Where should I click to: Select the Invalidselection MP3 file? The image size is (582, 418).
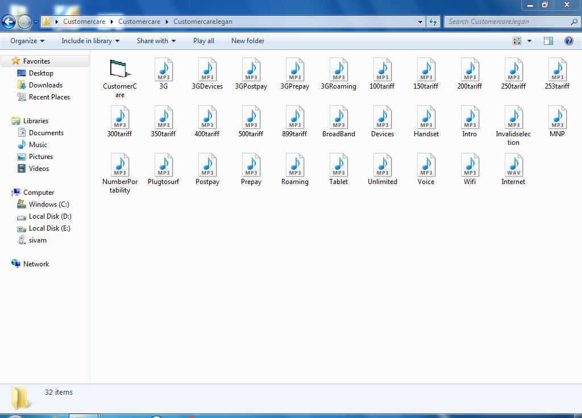pos(514,126)
